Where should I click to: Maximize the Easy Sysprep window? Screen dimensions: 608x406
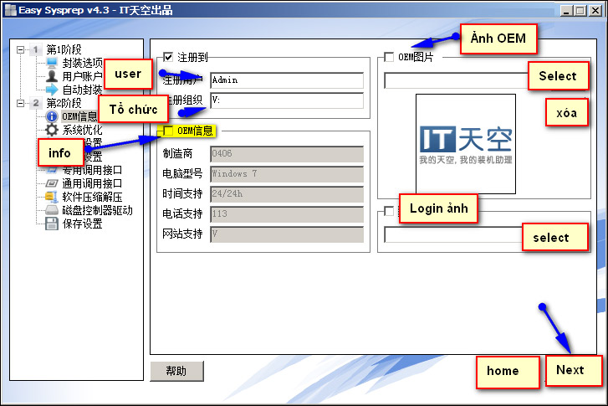pyautogui.click(x=580, y=11)
